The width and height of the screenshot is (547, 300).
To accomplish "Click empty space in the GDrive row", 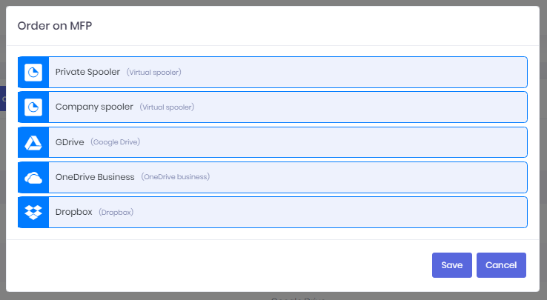I will (331, 142).
